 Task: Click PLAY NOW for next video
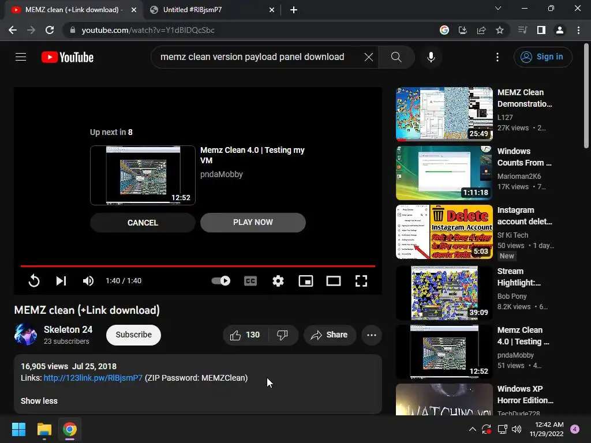[253, 222]
